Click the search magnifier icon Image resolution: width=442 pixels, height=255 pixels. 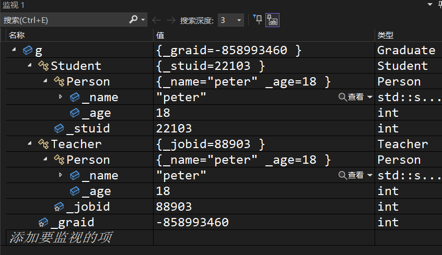[x=134, y=20]
